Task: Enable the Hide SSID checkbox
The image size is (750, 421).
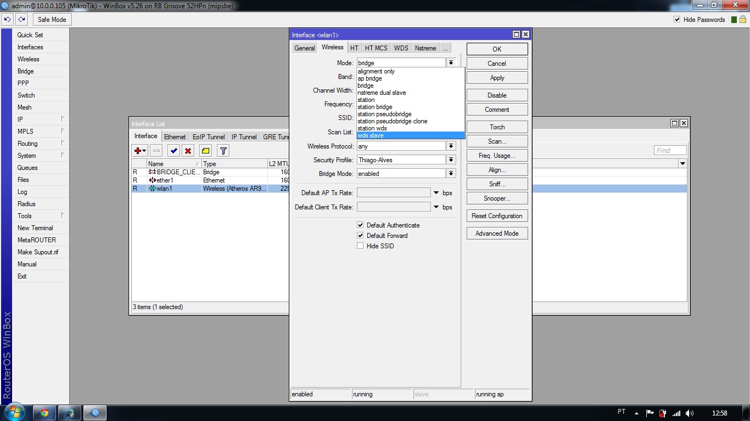Action: pyautogui.click(x=360, y=246)
